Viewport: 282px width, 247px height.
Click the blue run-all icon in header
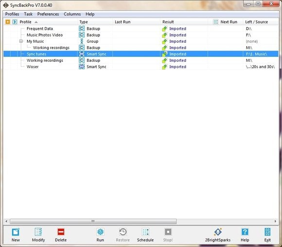tap(15, 22)
